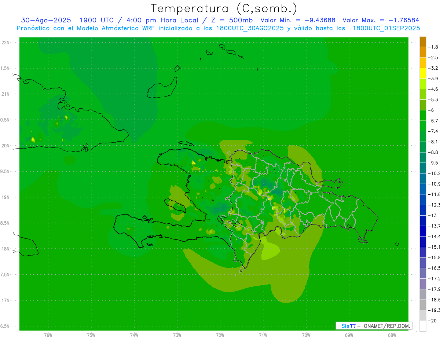Click the '1900 UTC' time text
440x340 pixels.
tap(96, 20)
